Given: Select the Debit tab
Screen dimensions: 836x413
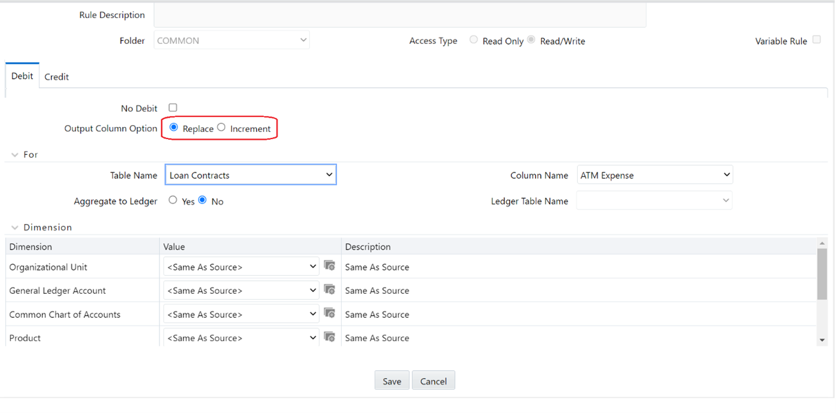Looking at the screenshot, I should tap(22, 75).
